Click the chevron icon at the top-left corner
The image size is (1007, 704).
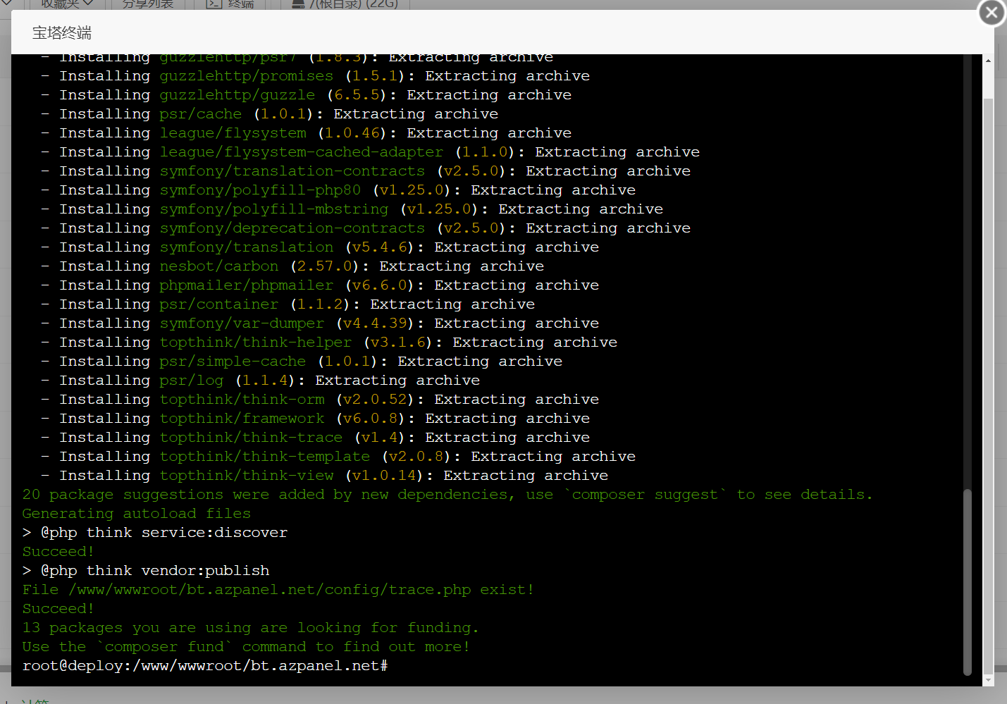pos(7,4)
